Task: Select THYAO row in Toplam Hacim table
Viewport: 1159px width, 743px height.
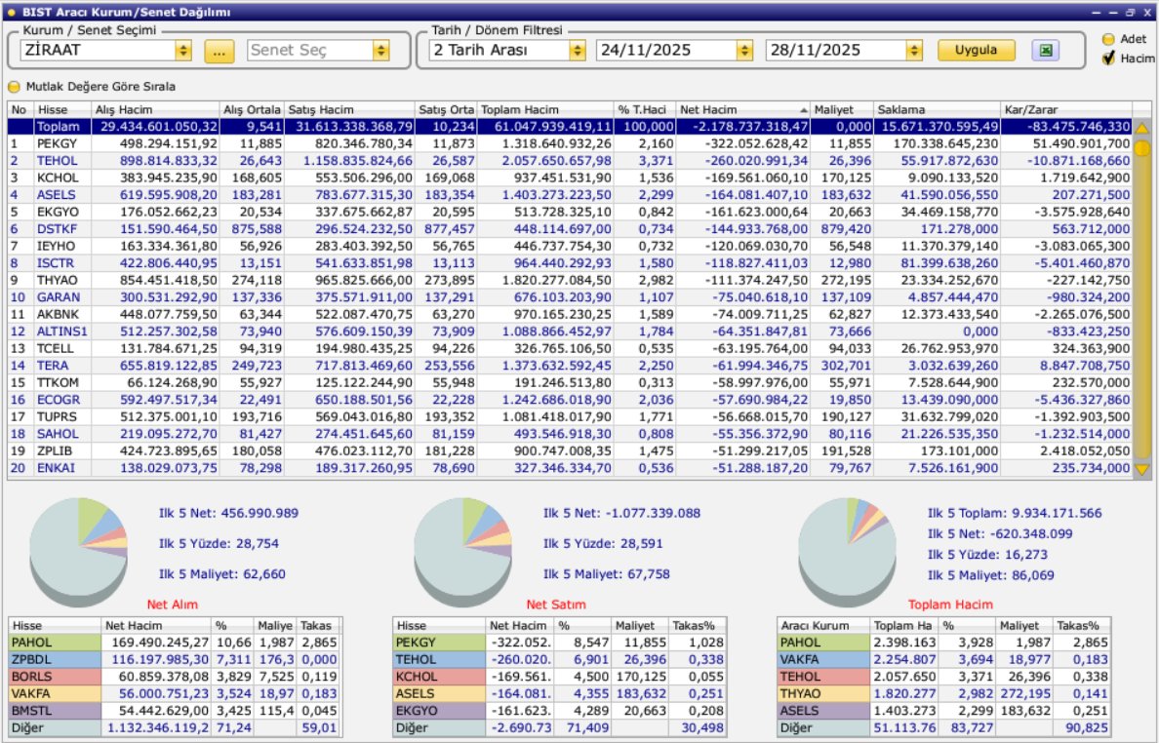Action: click(x=944, y=693)
